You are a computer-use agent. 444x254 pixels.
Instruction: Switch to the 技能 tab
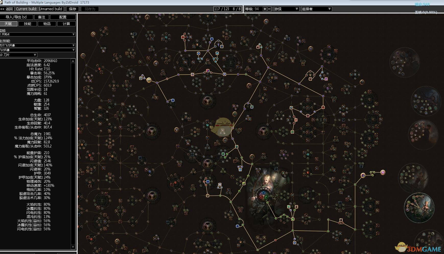[28, 24]
